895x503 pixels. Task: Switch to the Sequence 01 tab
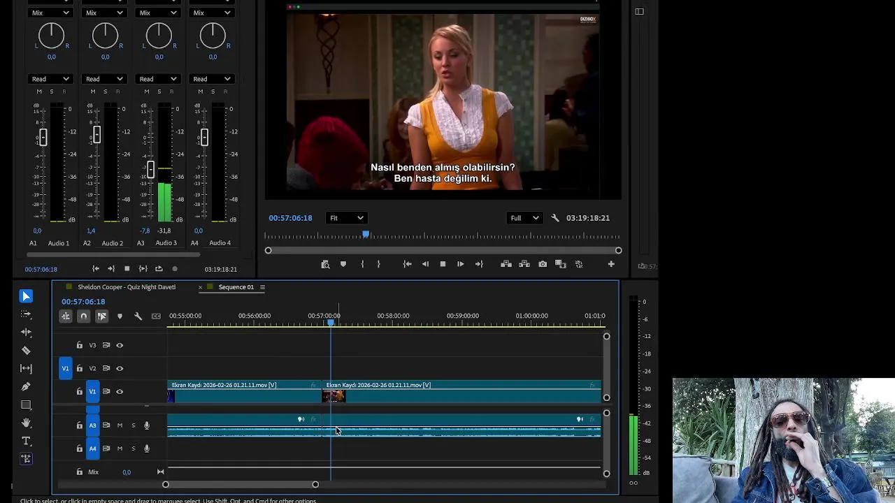pyautogui.click(x=236, y=287)
